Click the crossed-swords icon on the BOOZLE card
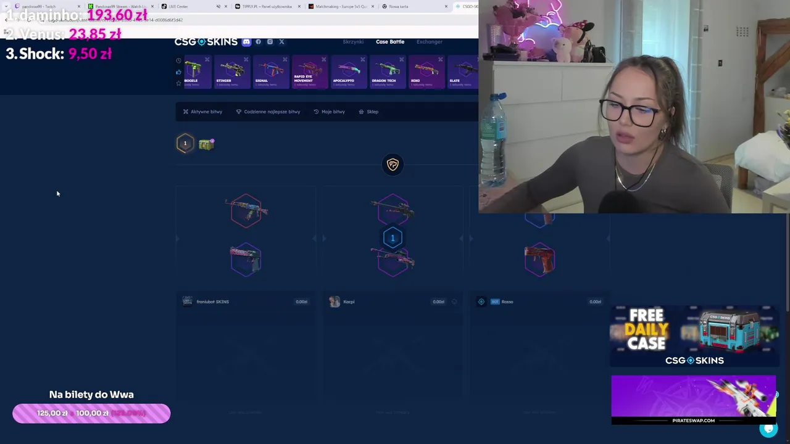This screenshot has height=444, width=790. click(x=207, y=60)
